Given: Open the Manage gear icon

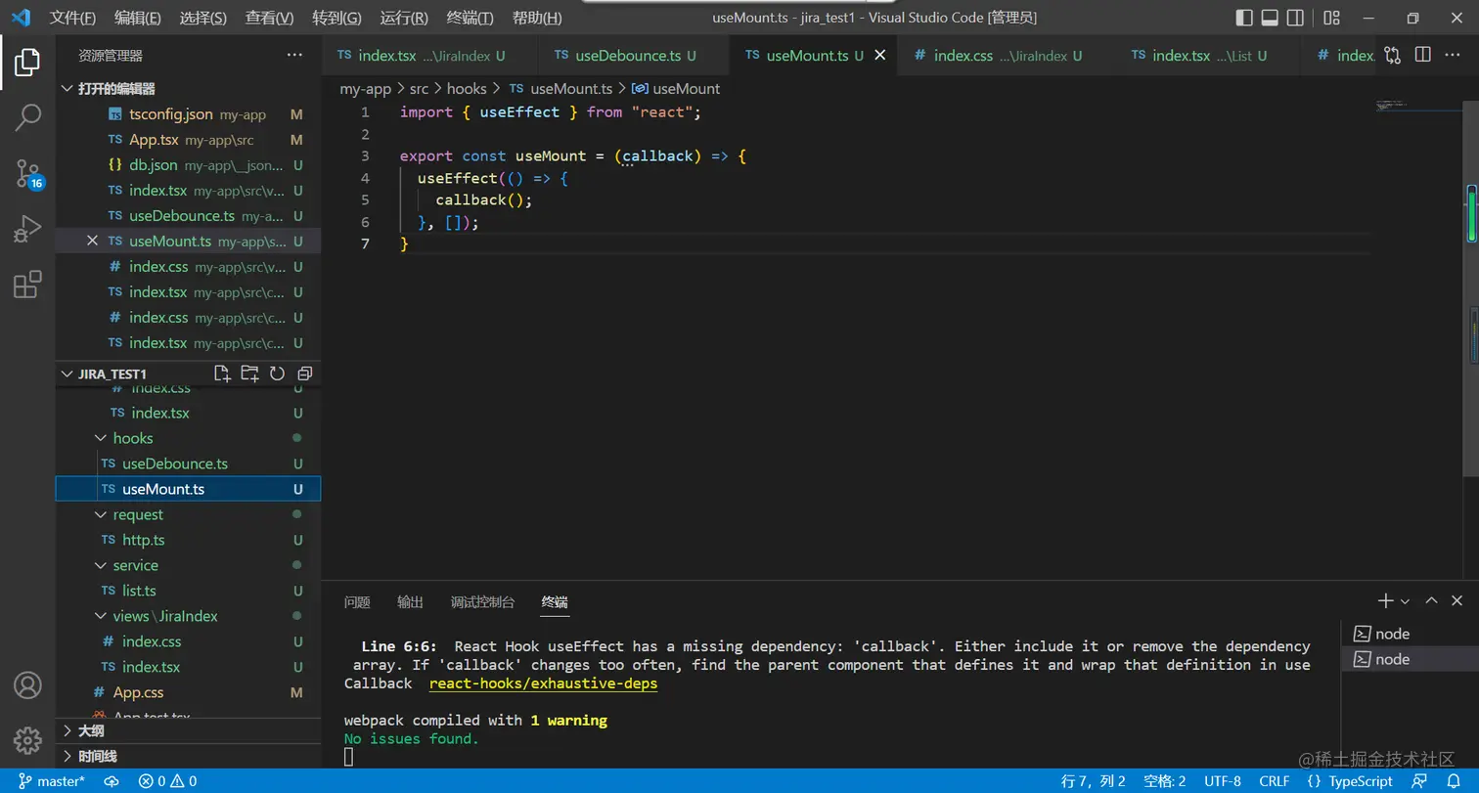Looking at the screenshot, I should tap(27, 740).
